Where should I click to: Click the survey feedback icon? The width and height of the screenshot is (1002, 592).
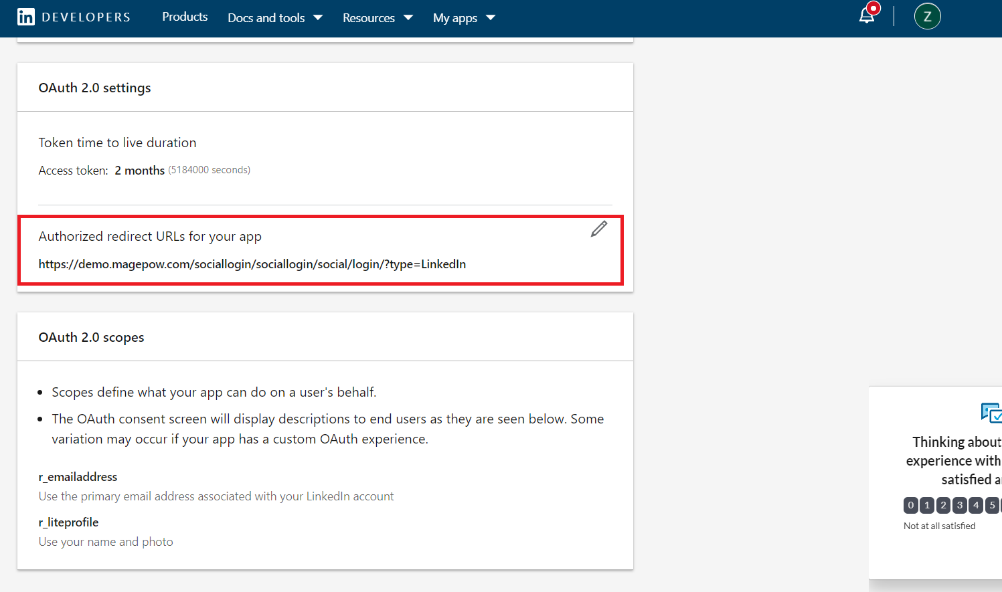tap(991, 413)
